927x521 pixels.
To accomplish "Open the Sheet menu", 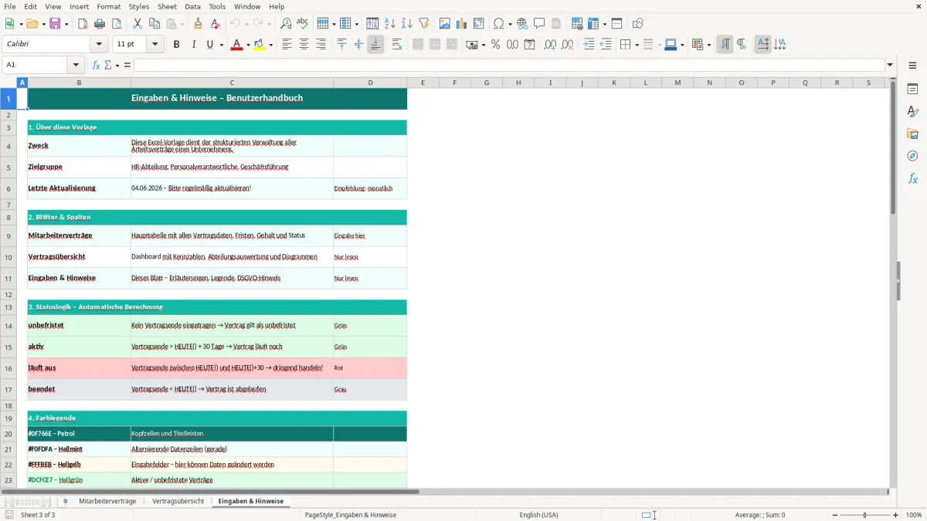I will tap(167, 6).
